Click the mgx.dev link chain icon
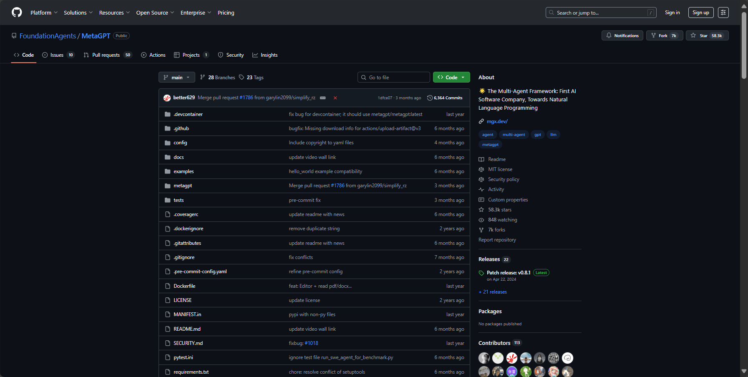This screenshot has height=377, width=748. coord(481,121)
